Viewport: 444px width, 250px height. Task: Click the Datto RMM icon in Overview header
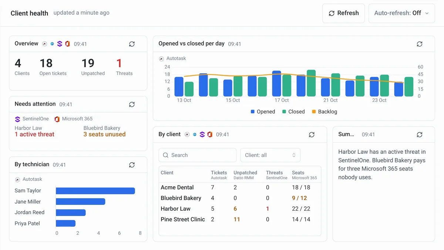point(52,44)
